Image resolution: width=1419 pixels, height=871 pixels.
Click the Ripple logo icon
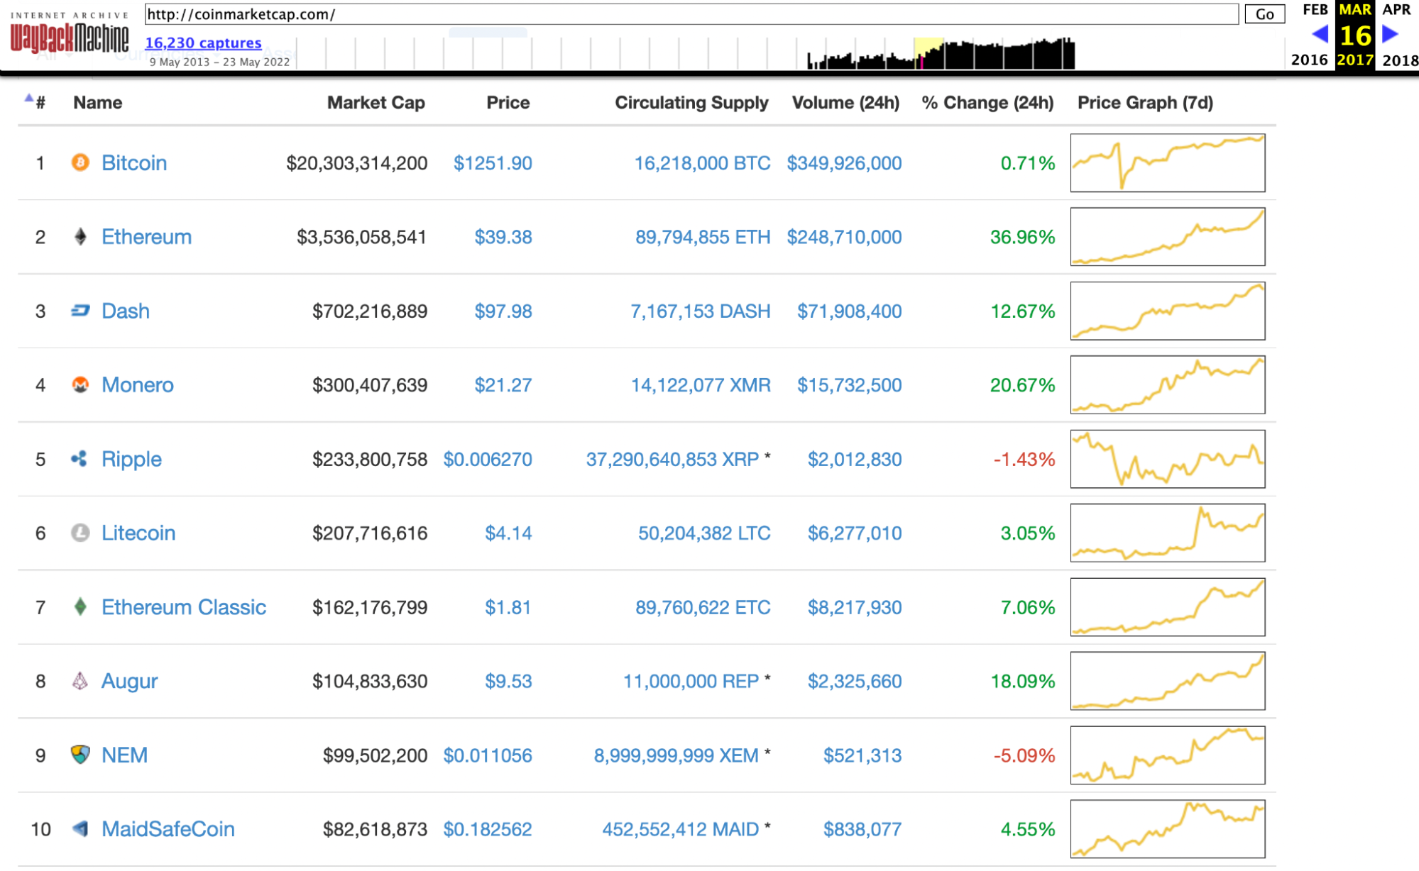pyautogui.click(x=80, y=459)
